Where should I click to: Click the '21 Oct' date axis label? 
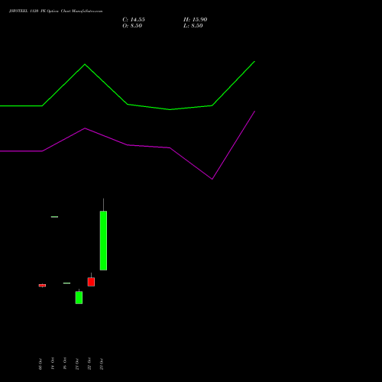coord(77,364)
